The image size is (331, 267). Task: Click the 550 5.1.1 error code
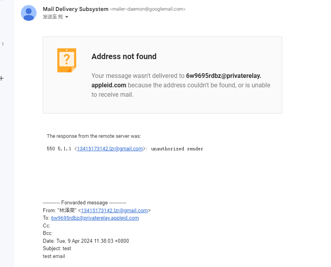[59, 149]
